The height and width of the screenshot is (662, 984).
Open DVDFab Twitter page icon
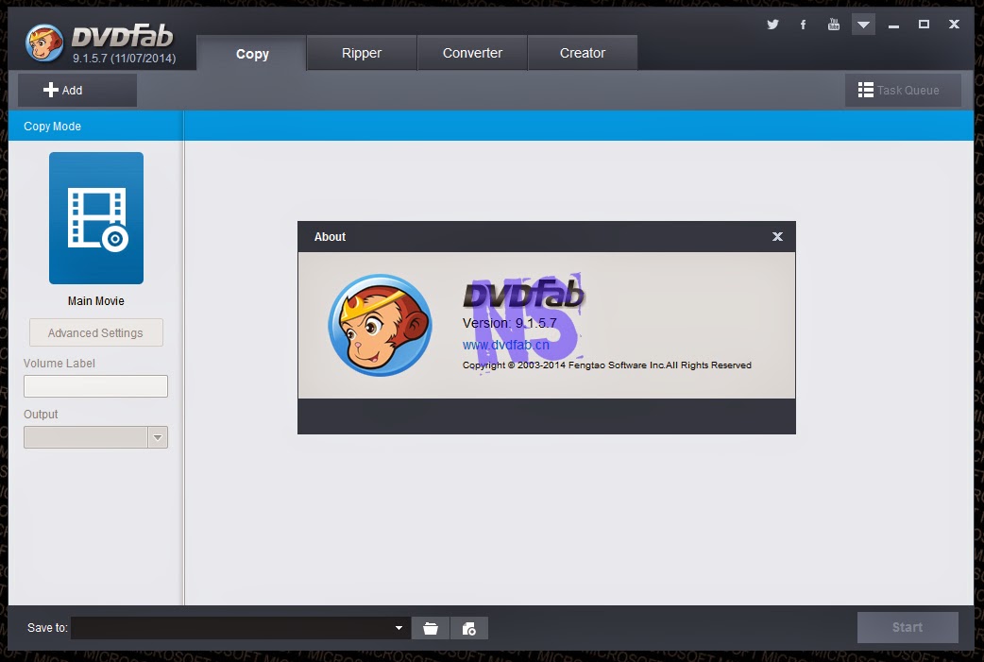point(772,25)
